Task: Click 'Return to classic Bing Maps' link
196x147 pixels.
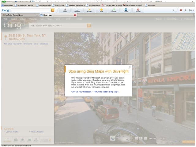Action: pos(106,92)
